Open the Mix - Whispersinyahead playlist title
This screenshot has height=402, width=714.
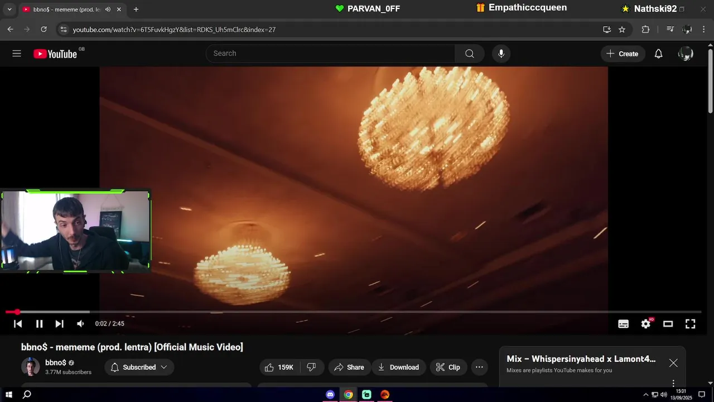[581, 359]
